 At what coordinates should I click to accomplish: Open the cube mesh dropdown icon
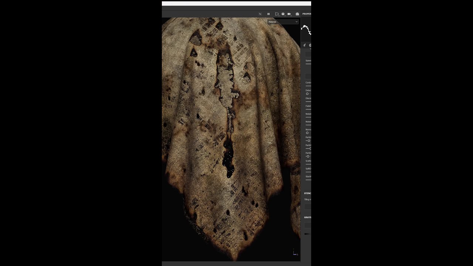(x=283, y=14)
